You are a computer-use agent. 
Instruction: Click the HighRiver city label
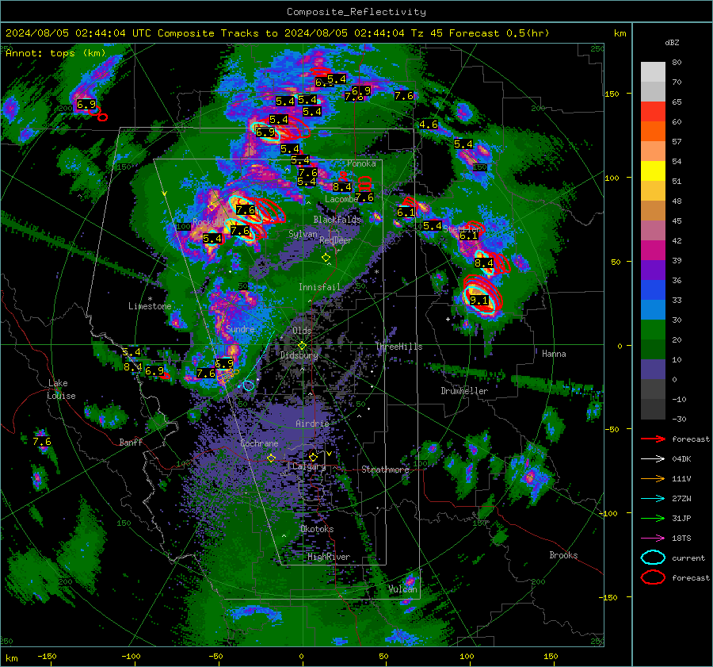click(x=329, y=557)
